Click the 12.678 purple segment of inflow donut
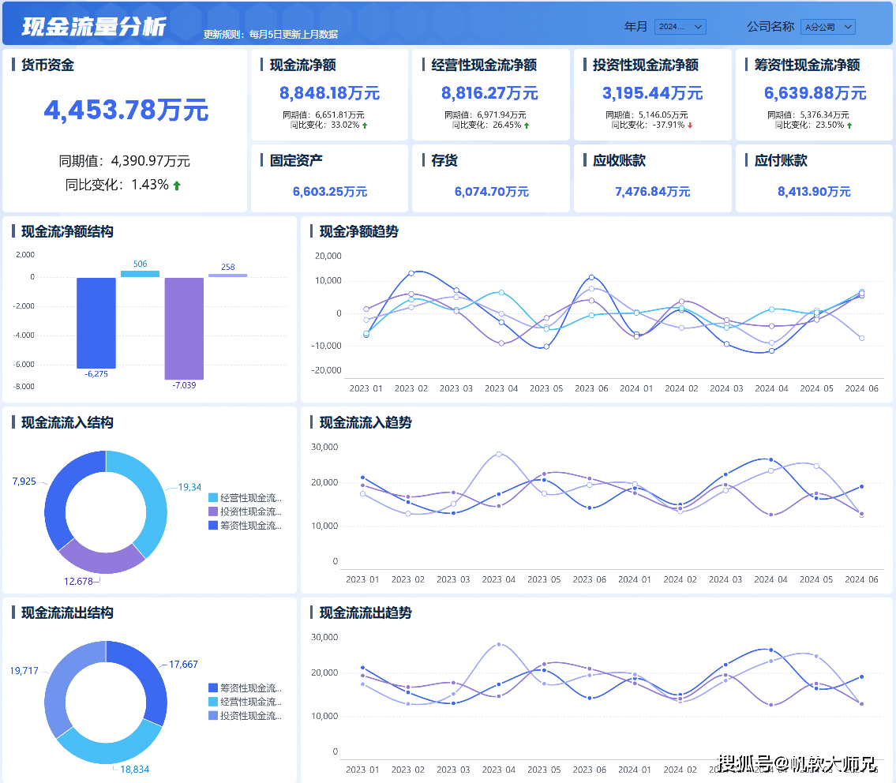The width and height of the screenshot is (896, 783). [x=103, y=556]
